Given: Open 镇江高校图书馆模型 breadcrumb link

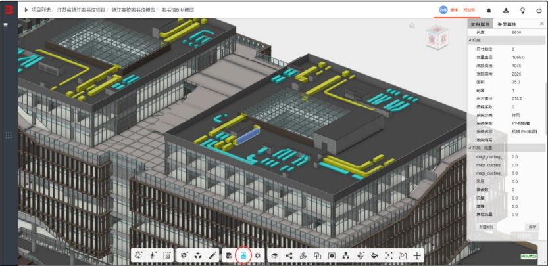Looking at the screenshot, I should (133, 10).
